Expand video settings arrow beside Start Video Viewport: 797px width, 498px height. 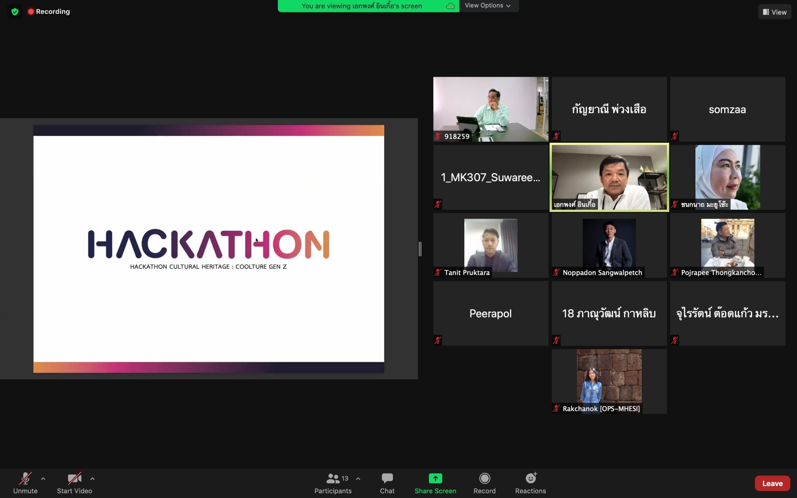(92, 479)
